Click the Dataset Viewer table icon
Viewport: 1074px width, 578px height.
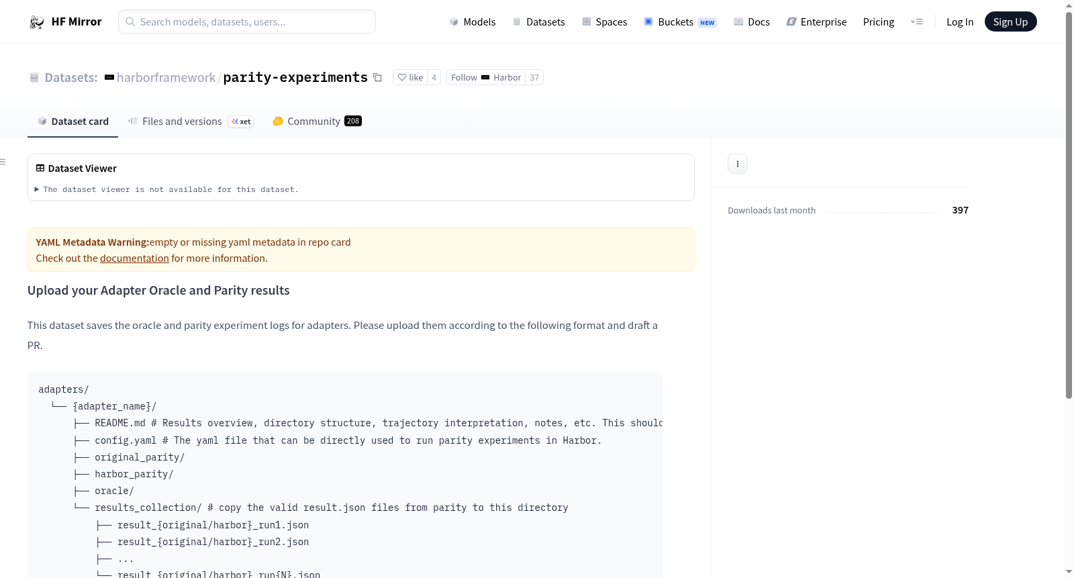(x=40, y=168)
